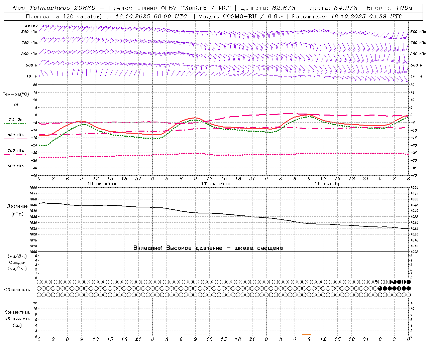Click the station title Nov_Tolmachevo_29630

pos(54,8)
